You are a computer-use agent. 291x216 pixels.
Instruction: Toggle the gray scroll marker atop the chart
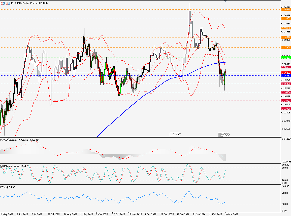click(225, 1)
